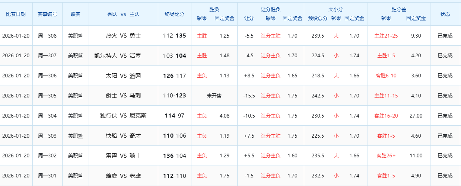Click the 终场比分 column header
Screen dimensions: 461x186
[x=175, y=14]
